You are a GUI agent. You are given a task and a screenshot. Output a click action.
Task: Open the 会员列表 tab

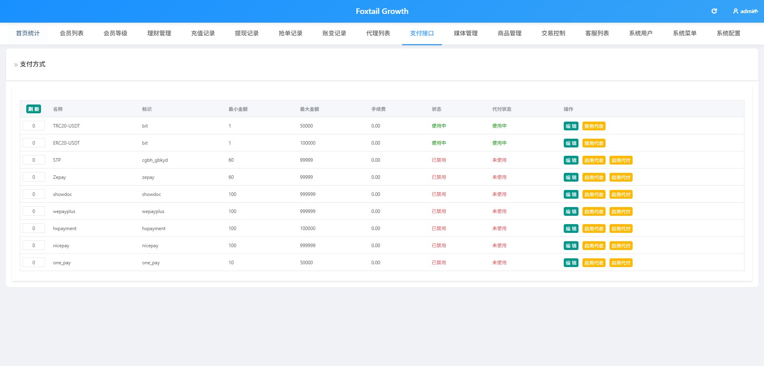coord(72,33)
